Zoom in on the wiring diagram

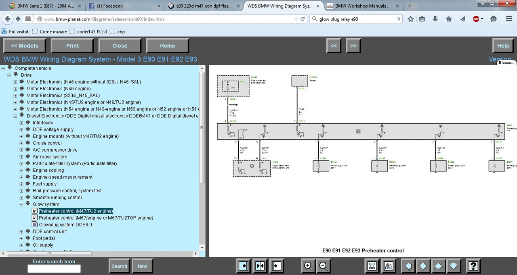click(x=308, y=266)
